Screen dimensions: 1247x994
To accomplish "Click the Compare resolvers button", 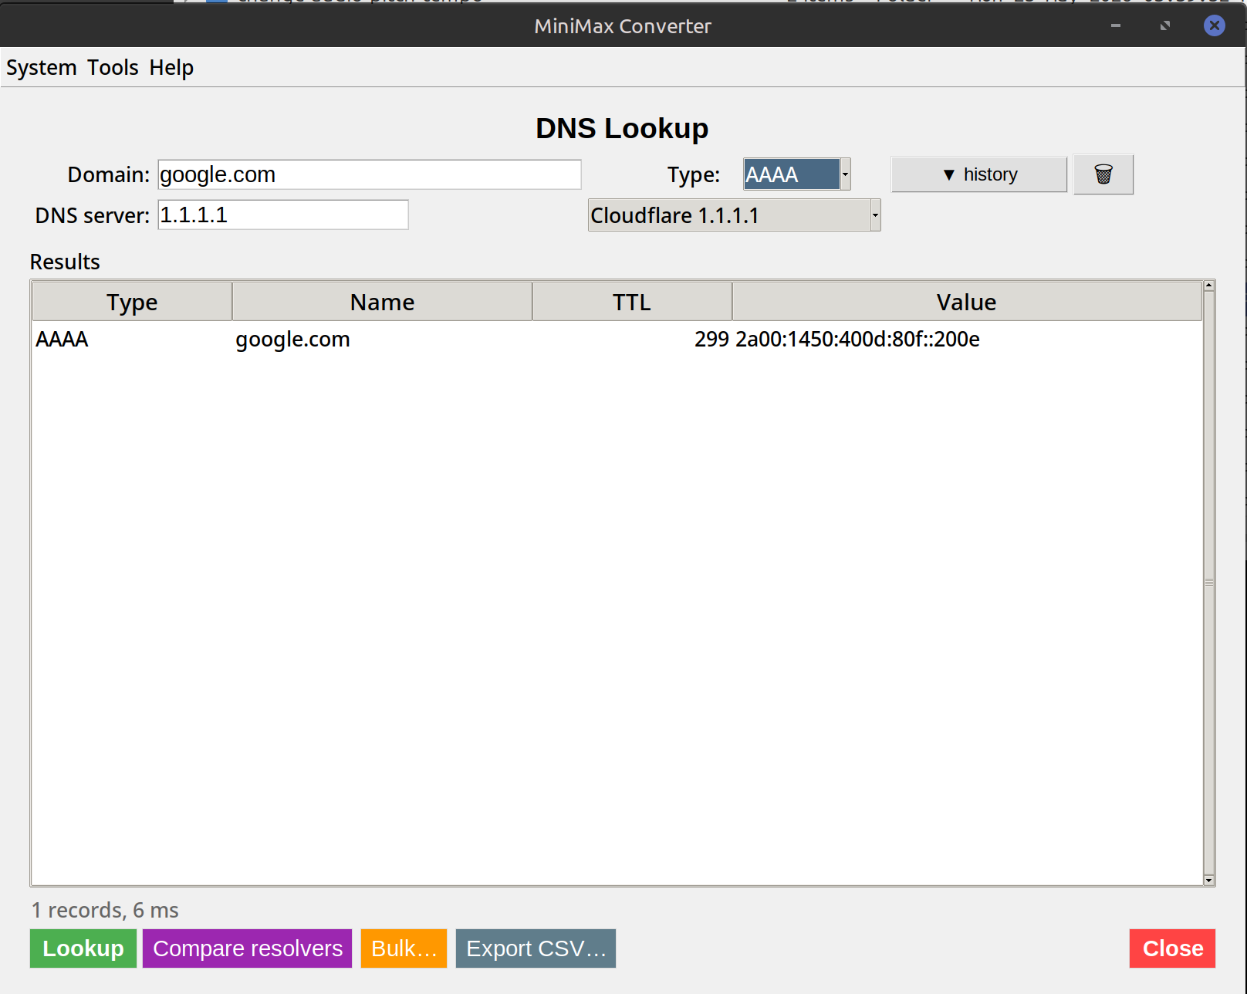I will 248,948.
